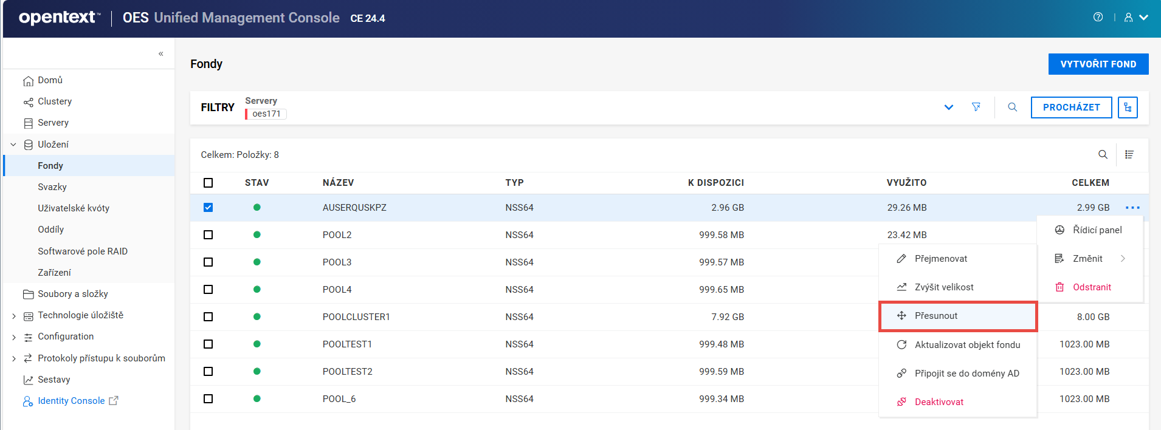Choose Deaktivovat in the context menu
This screenshot has width=1161, height=430.
click(939, 402)
